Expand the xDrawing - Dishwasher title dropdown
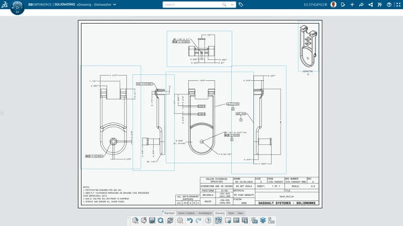 click(115, 5)
